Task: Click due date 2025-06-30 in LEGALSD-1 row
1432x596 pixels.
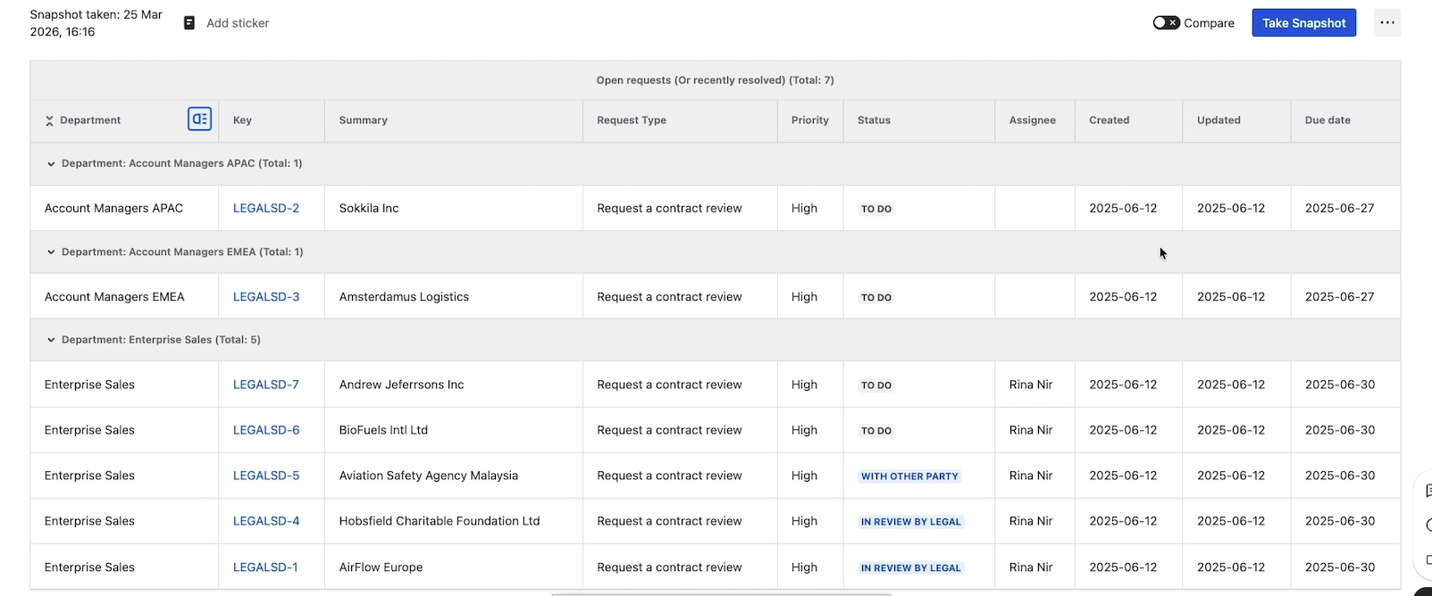Action: coord(1340,567)
